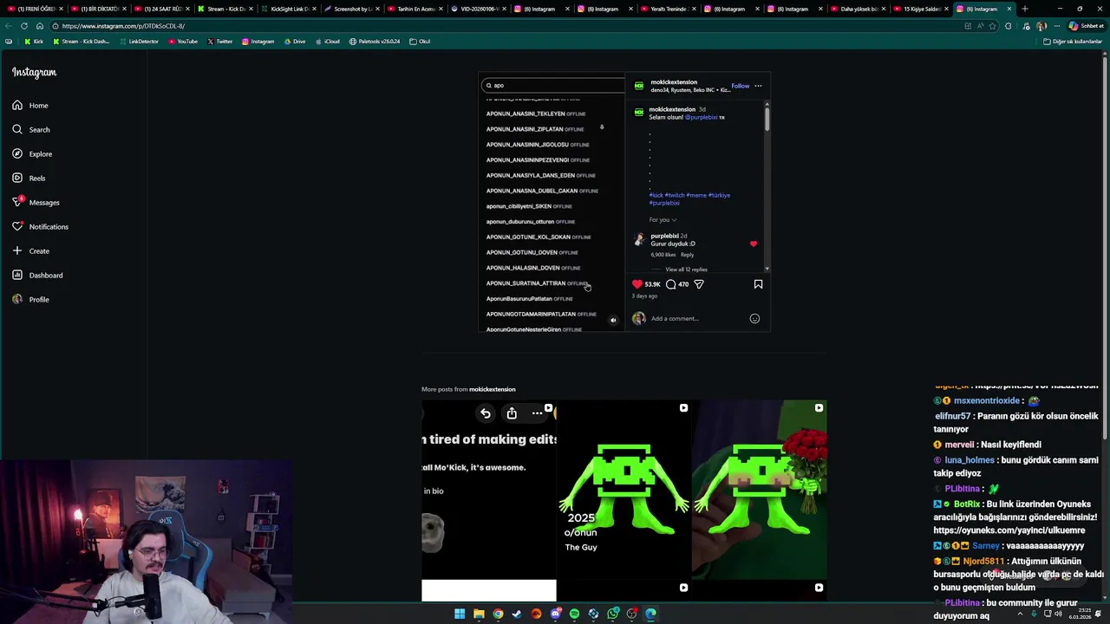Open the Twitter bookmark
1110x624 pixels.
(219, 42)
